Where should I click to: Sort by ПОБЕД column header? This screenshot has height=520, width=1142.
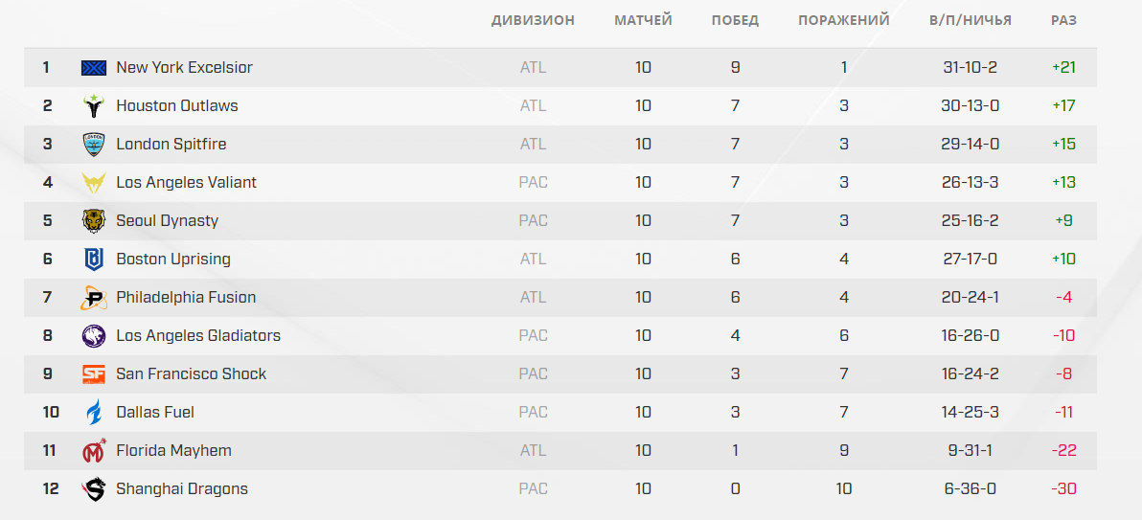(735, 20)
